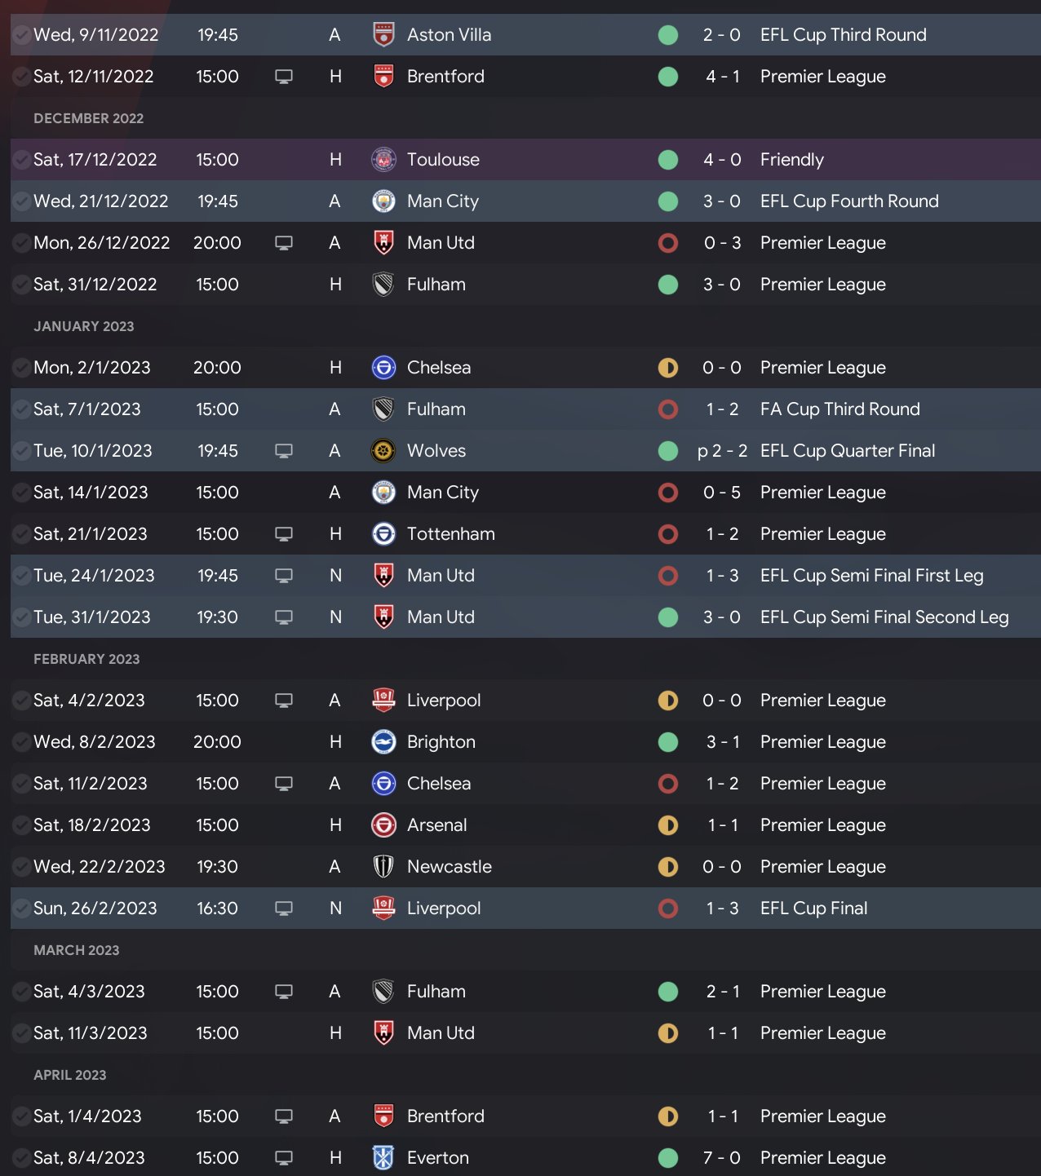Click the Brighton club badge
1041x1176 pixels.
click(383, 742)
